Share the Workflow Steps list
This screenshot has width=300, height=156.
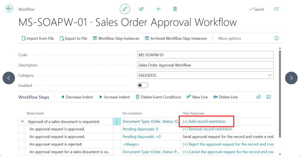[259, 97]
